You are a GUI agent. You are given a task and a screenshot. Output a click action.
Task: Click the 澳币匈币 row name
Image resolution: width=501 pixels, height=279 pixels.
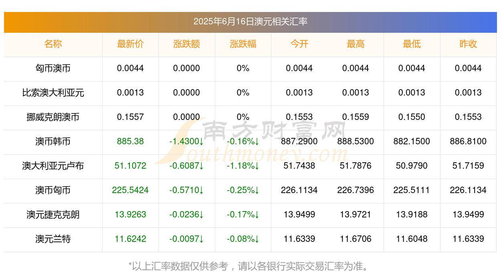pos(53,190)
